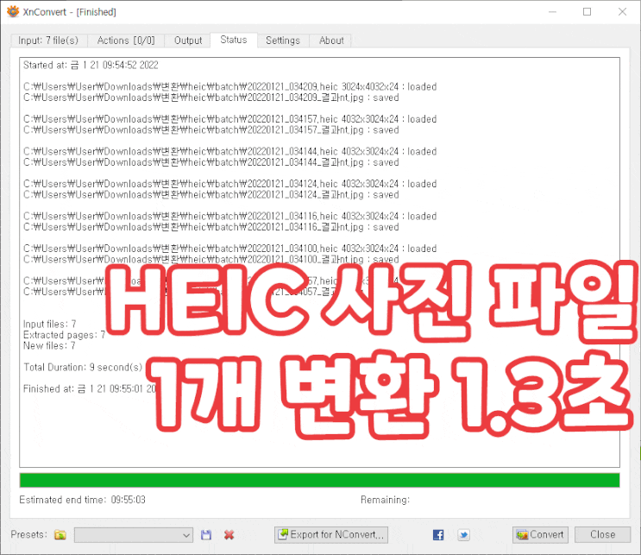The image size is (641, 555).
Task: Minimize the XnConvert window
Action: coord(552,12)
